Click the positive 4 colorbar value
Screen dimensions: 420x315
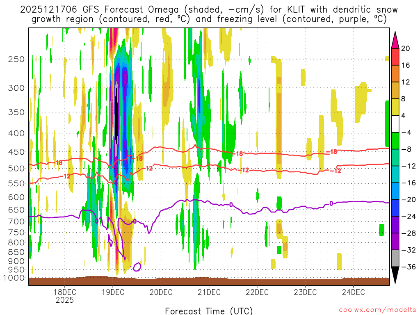[x=404, y=116]
